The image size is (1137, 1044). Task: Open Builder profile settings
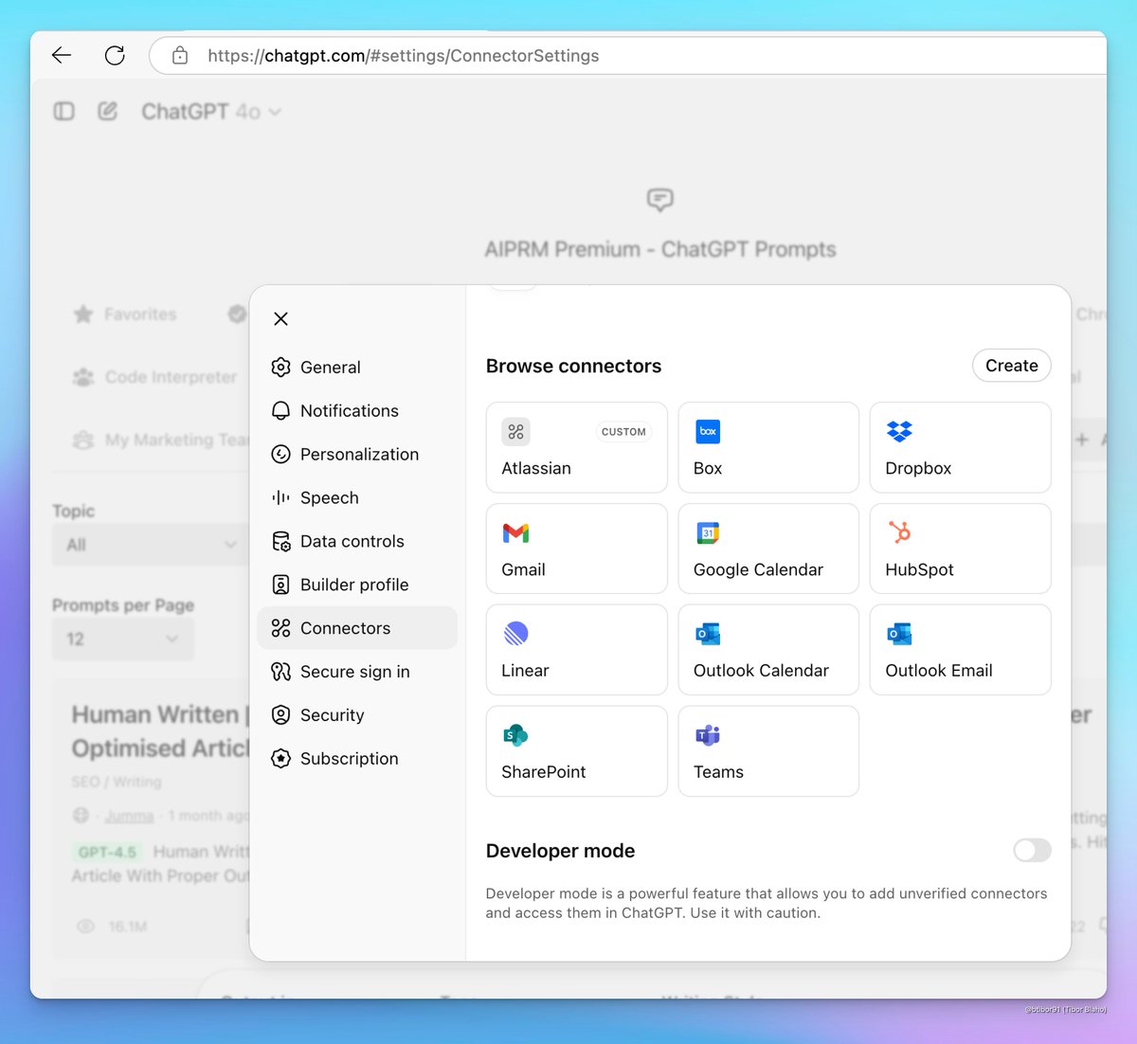(x=357, y=585)
